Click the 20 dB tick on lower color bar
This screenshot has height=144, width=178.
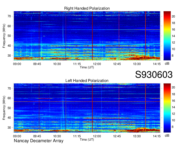tap(173, 87)
